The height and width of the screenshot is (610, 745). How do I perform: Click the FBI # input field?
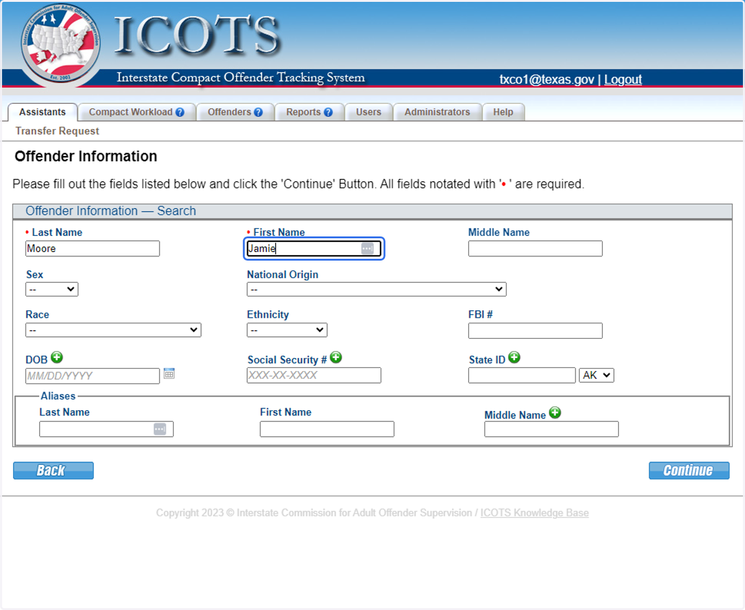click(535, 331)
